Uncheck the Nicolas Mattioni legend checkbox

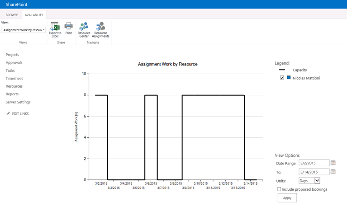pos(282,78)
